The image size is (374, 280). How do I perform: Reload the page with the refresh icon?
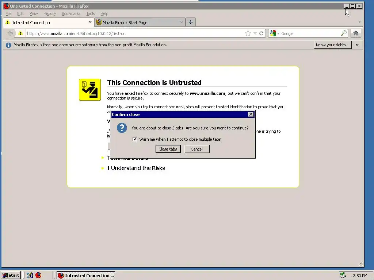[262, 33]
